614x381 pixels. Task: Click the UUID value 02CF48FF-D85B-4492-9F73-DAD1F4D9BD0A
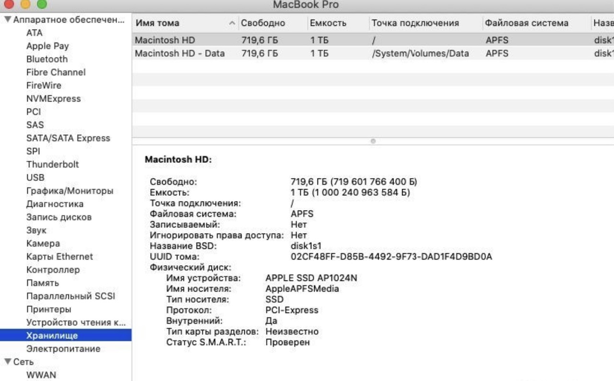(x=391, y=257)
